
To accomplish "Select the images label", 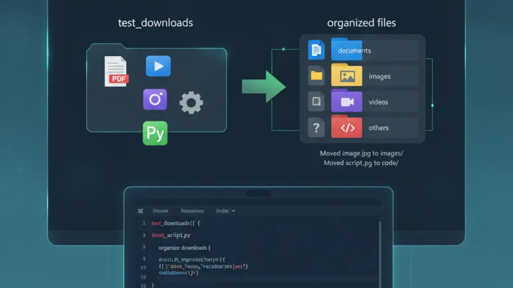I will [380, 76].
